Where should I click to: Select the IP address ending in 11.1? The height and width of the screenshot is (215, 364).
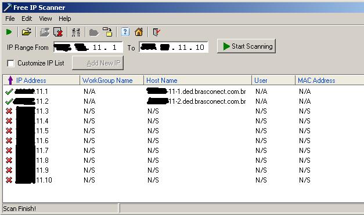[x=31, y=92]
